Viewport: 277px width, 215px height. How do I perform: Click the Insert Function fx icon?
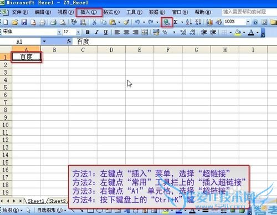[x=69, y=42]
